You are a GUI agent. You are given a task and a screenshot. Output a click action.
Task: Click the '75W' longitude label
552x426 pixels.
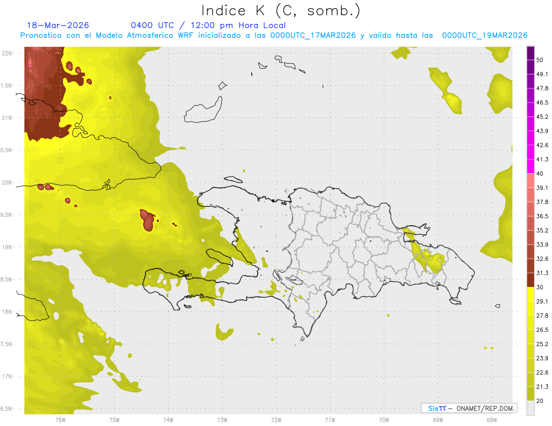(114, 420)
